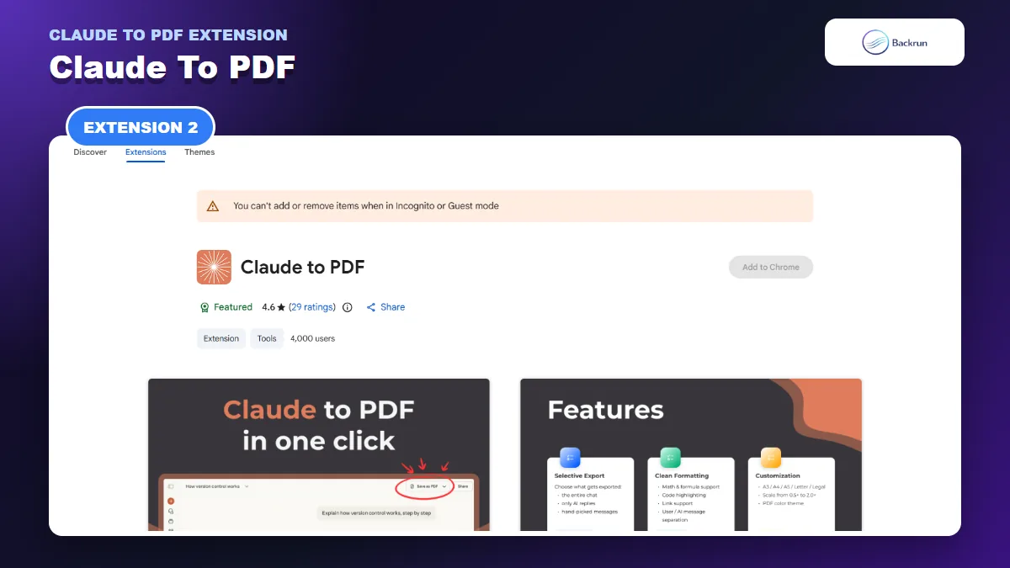The image size is (1010, 568).
Task: Click the 'Claude to PDF' extension title
Action: click(x=303, y=268)
